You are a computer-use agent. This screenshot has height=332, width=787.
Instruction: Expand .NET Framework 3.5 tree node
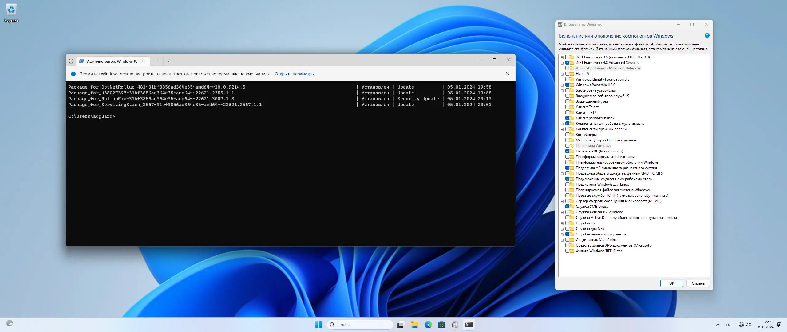click(x=562, y=57)
